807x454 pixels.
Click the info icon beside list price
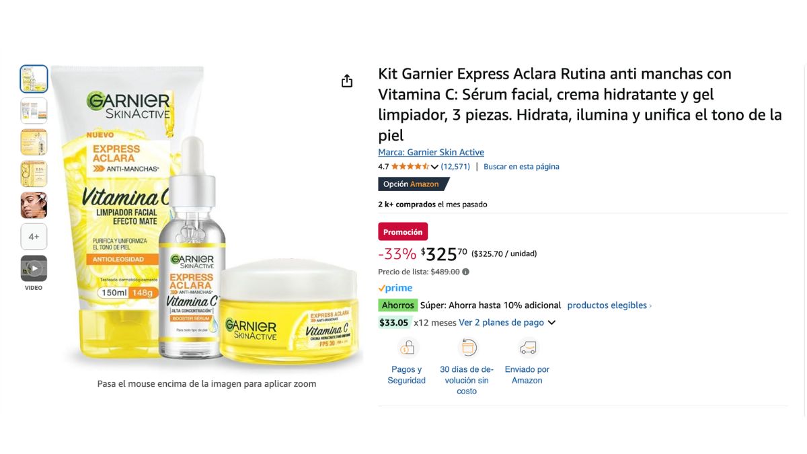[466, 272]
